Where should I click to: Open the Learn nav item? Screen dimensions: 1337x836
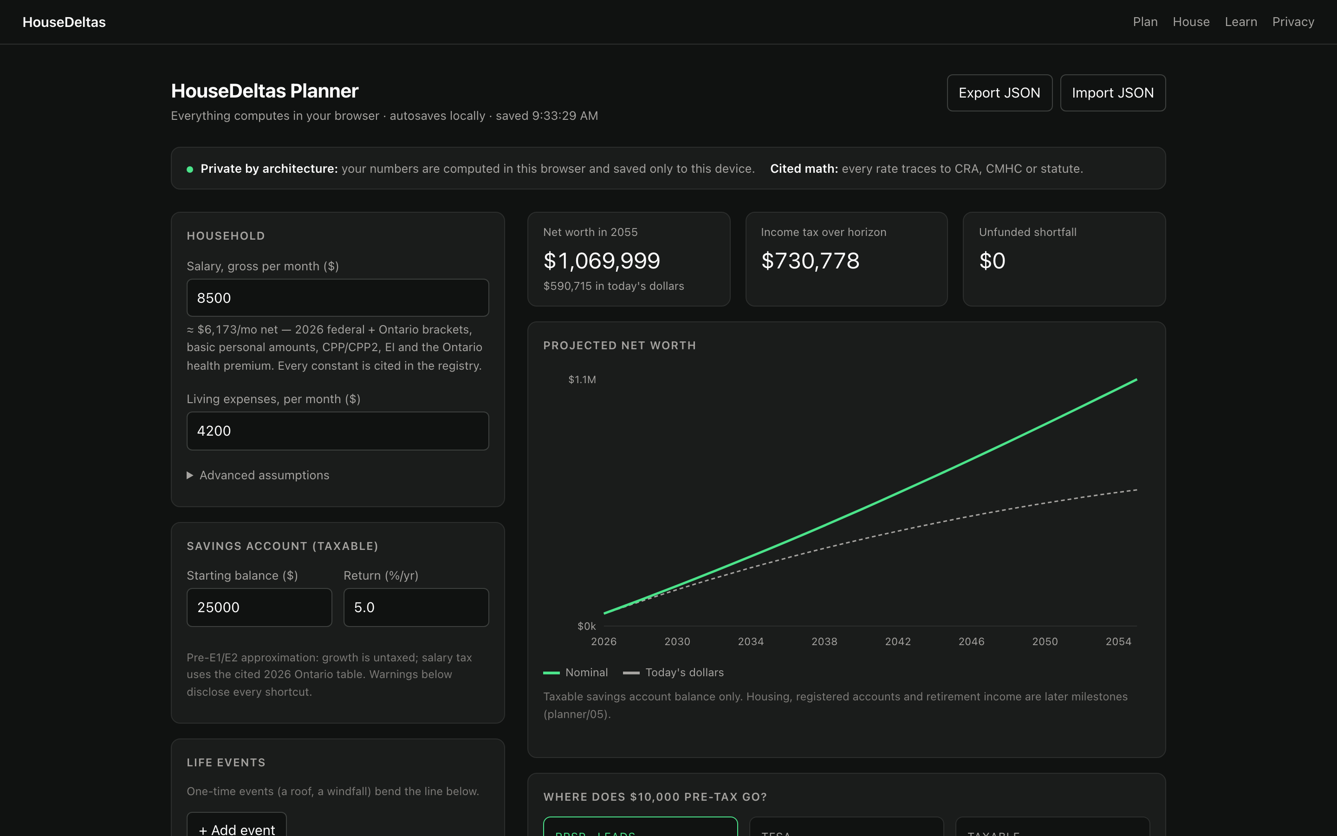pos(1240,22)
